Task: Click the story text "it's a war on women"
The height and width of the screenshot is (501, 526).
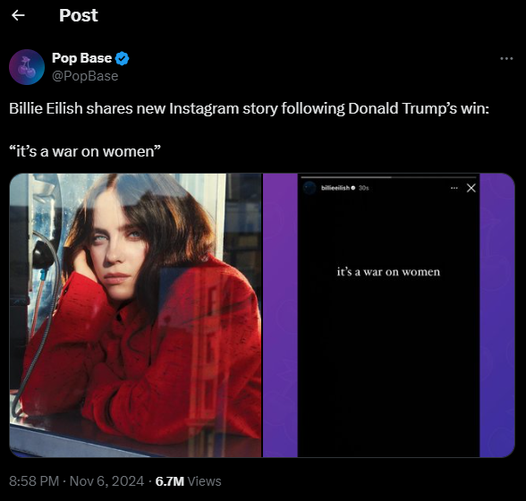Action: [388, 272]
